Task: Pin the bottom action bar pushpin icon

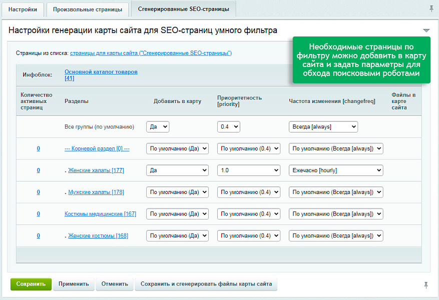Action: pos(425,284)
